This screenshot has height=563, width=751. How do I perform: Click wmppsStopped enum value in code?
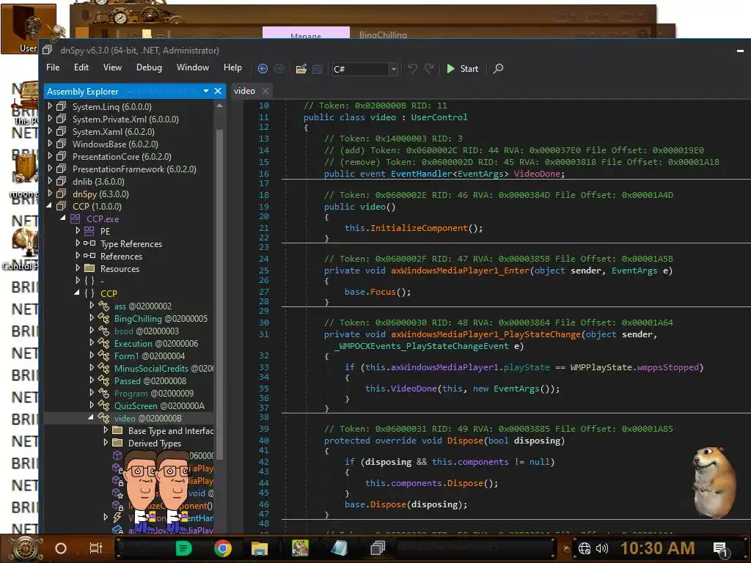click(x=667, y=367)
